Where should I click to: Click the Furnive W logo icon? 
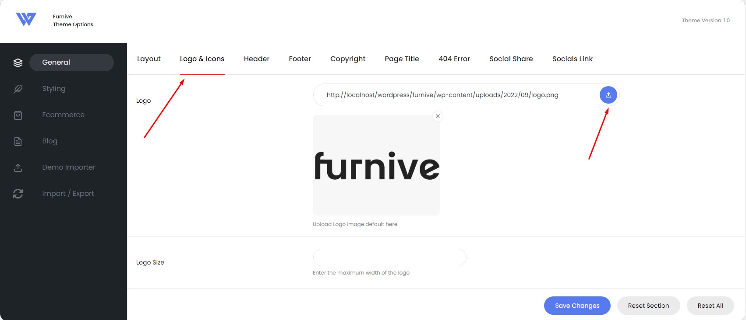[x=26, y=19]
